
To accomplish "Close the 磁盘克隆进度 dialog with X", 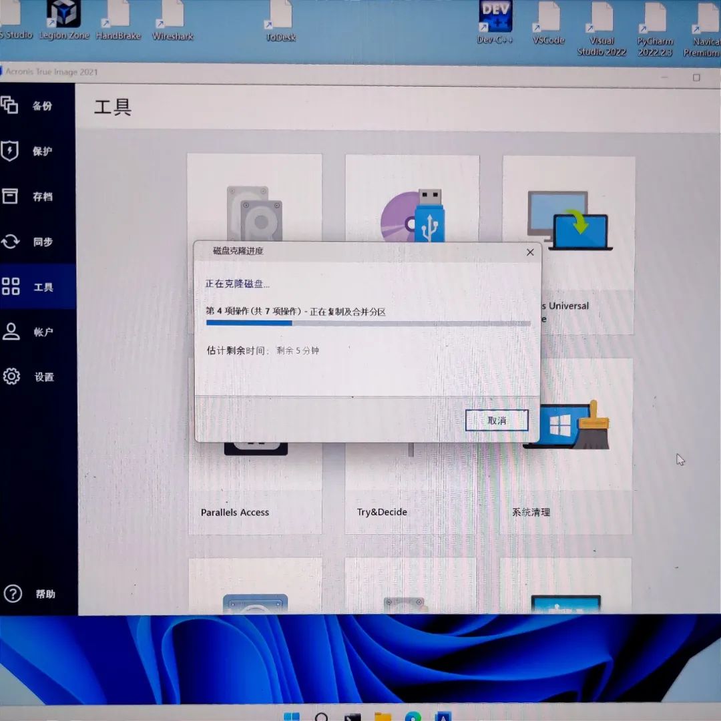I will click(530, 252).
